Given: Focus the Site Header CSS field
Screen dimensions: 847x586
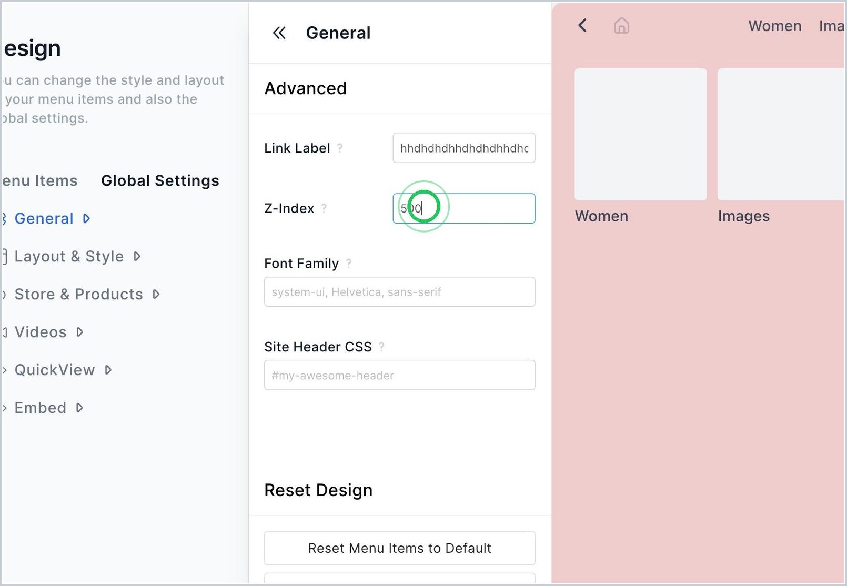Looking at the screenshot, I should pyautogui.click(x=400, y=375).
